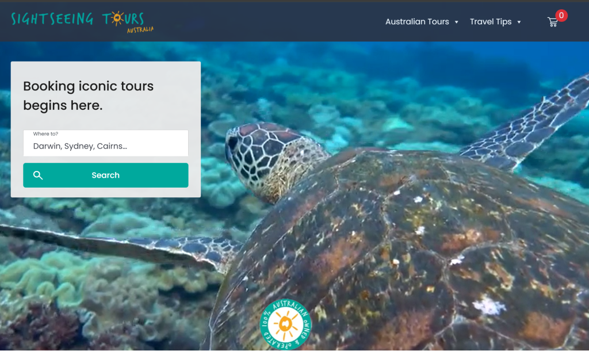This screenshot has width=589, height=359.
Task: Click the red cart item count badge
Action: [561, 16]
